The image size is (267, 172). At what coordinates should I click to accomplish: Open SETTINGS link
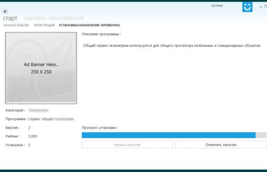click(217, 6)
